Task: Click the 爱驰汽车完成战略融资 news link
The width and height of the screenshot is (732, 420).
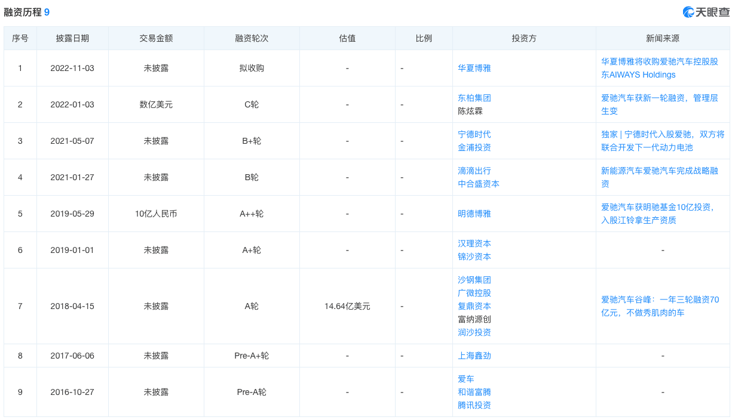Action: [x=661, y=177]
